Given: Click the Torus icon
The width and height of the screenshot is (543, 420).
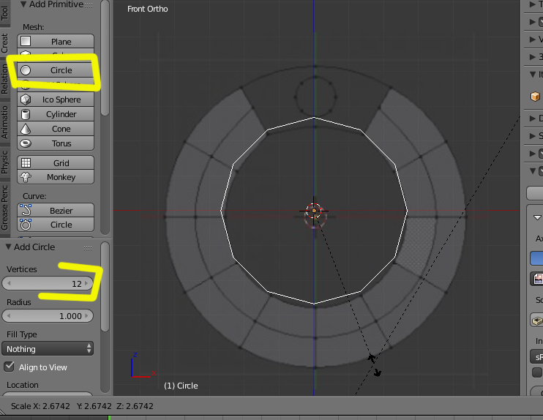Looking at the screenshot, I should [x=26, y=143].
